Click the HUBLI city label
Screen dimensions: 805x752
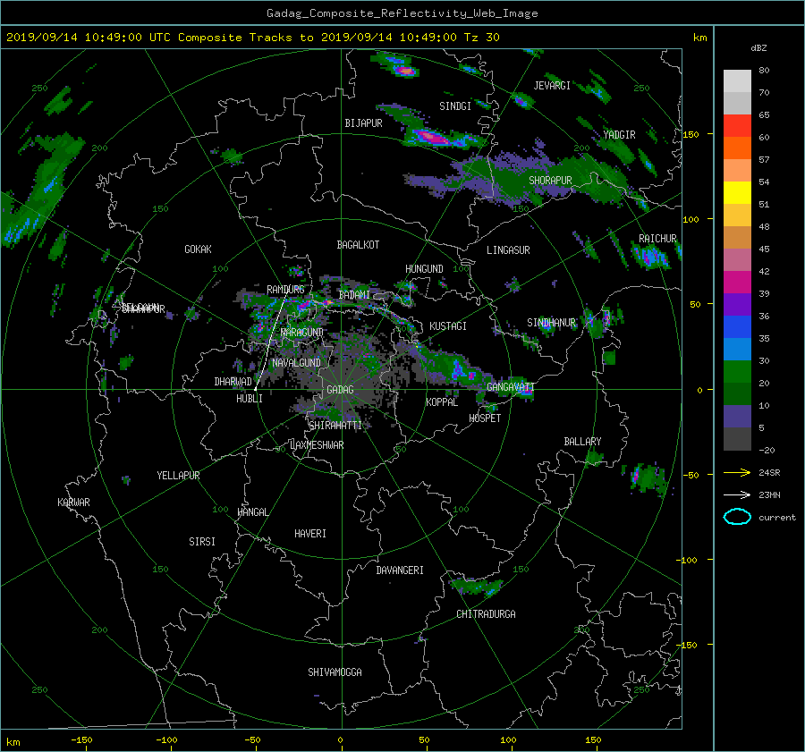[x=249, y=399]
